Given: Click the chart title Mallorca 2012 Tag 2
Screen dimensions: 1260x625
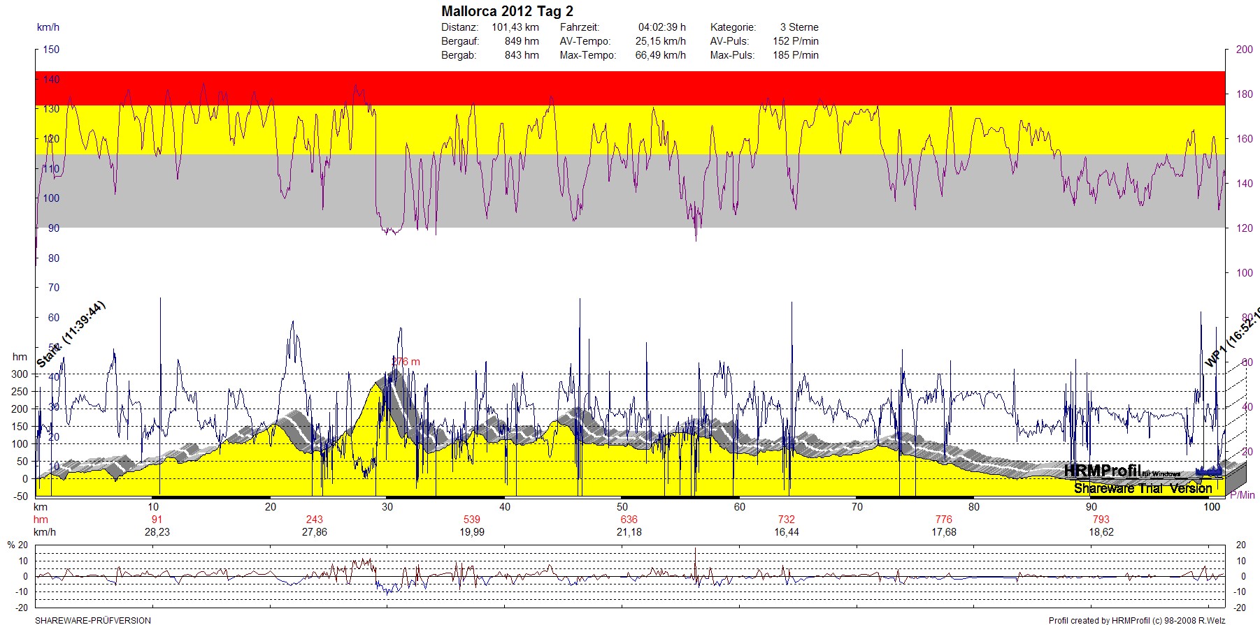Looking at the screenshot, I should click(507, 11).
